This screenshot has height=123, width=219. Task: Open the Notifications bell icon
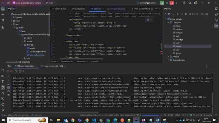[x=216, y=9]
